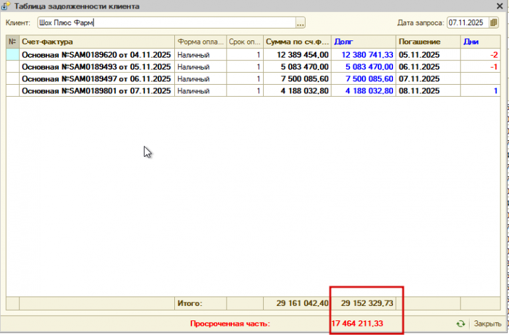The width and height of the screenshot is (509, 335).
Task: Click the total sum 29 161 042,40
Action: tap(302, 303)
